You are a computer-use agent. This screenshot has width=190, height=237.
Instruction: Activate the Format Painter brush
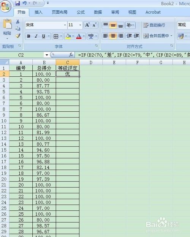click(18, 36)
